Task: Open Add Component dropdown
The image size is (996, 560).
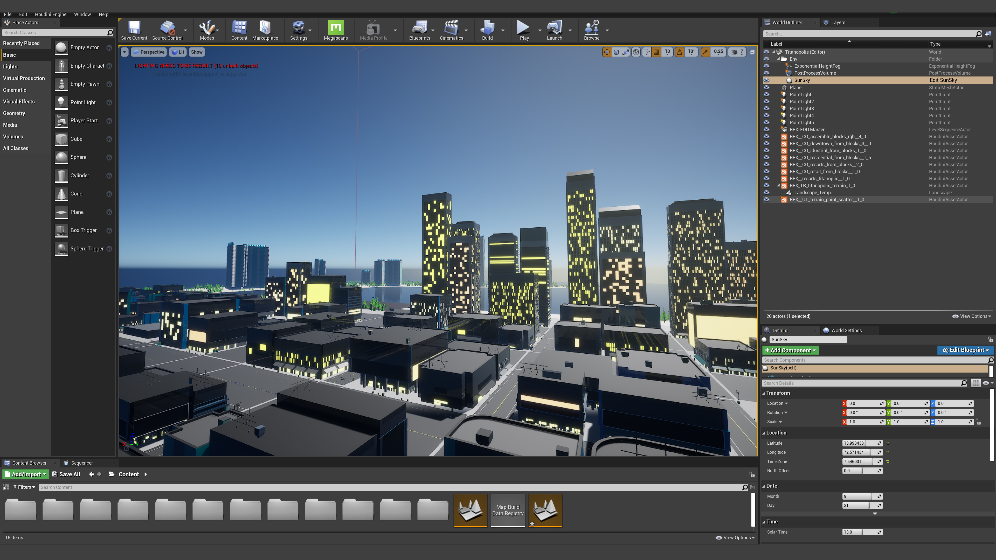Action: point(790,350)
